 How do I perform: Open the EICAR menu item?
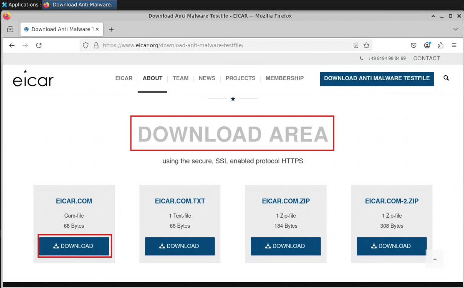[x=124, y=78]
